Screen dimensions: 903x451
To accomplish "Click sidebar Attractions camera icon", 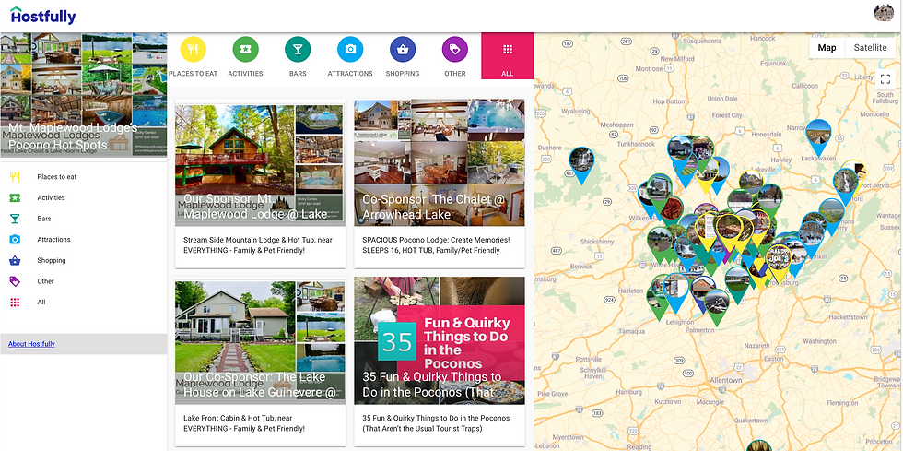I will 15,240.
